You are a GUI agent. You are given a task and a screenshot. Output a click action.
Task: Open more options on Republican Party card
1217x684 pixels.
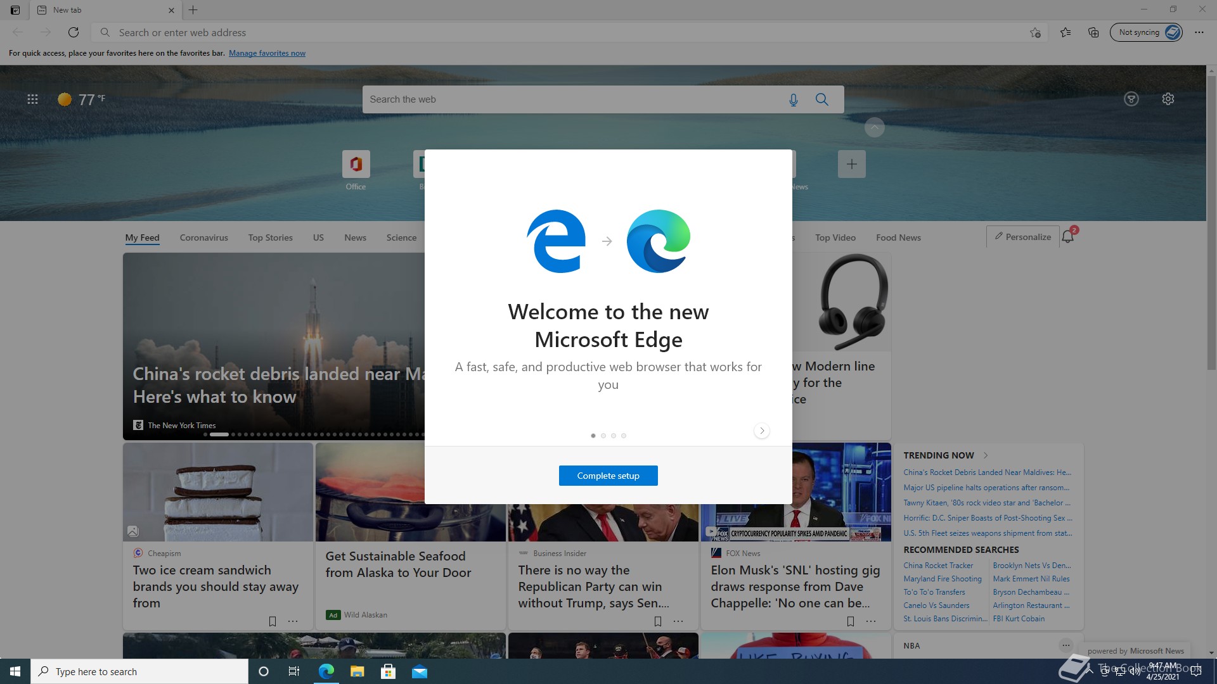(678, 621)
